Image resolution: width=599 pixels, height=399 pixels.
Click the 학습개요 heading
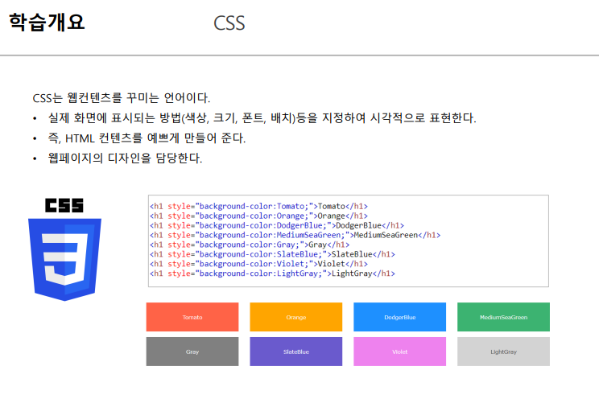(x=47, y=22)
